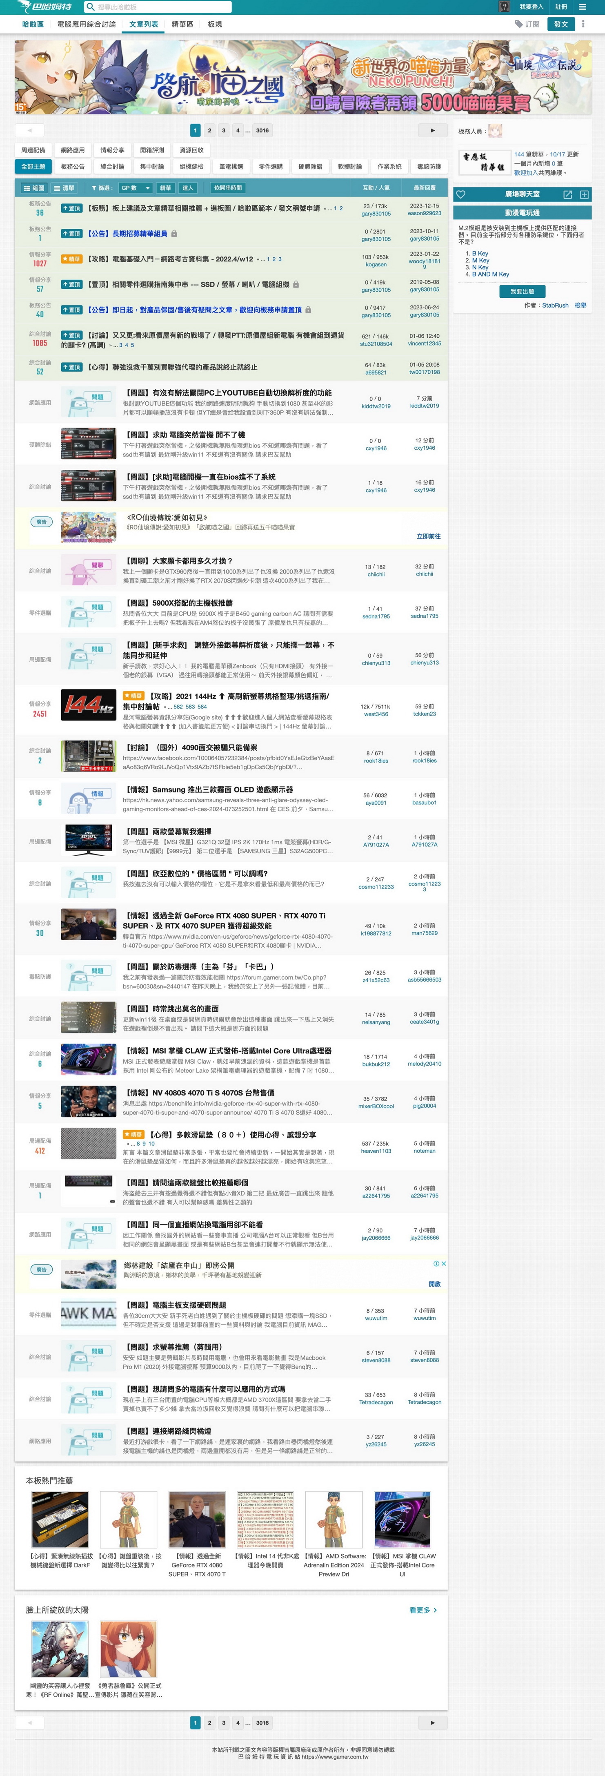605x1776 pixels.
Task: Open the hamburger menu in the header
Action: [x=583, y=7]
